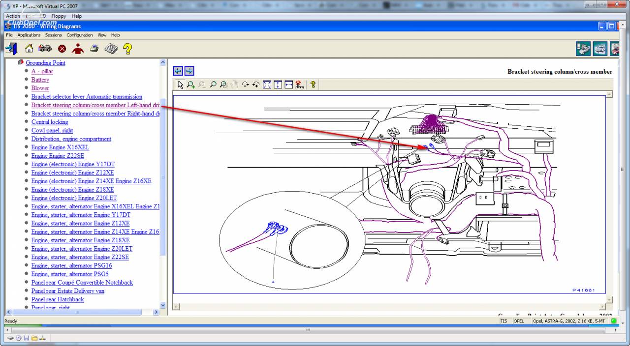Click the green status indicator

[614, 321]
